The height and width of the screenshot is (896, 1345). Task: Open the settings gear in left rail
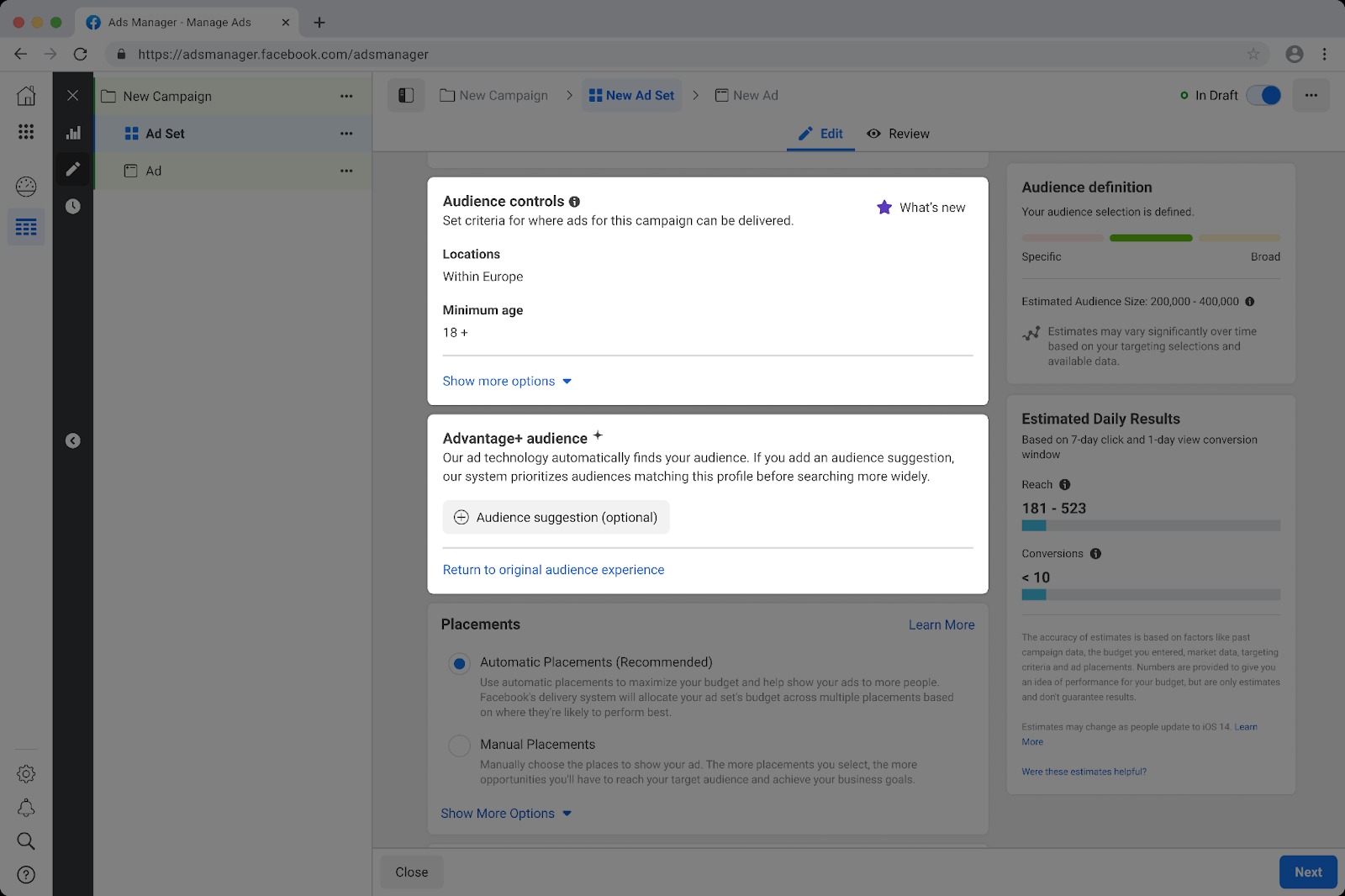click(x=26, y=774)
